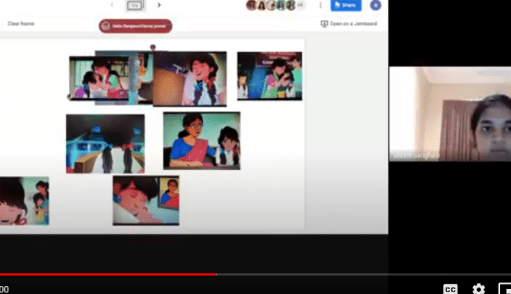Open the video settings gear
The image size is (511, 294).
(x=478, y=289)
